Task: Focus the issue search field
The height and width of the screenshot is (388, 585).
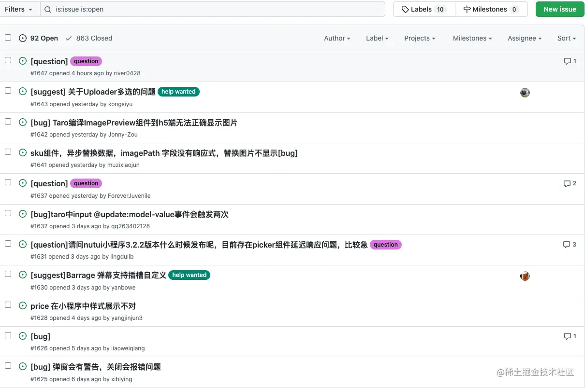Action: click(213, 9)
